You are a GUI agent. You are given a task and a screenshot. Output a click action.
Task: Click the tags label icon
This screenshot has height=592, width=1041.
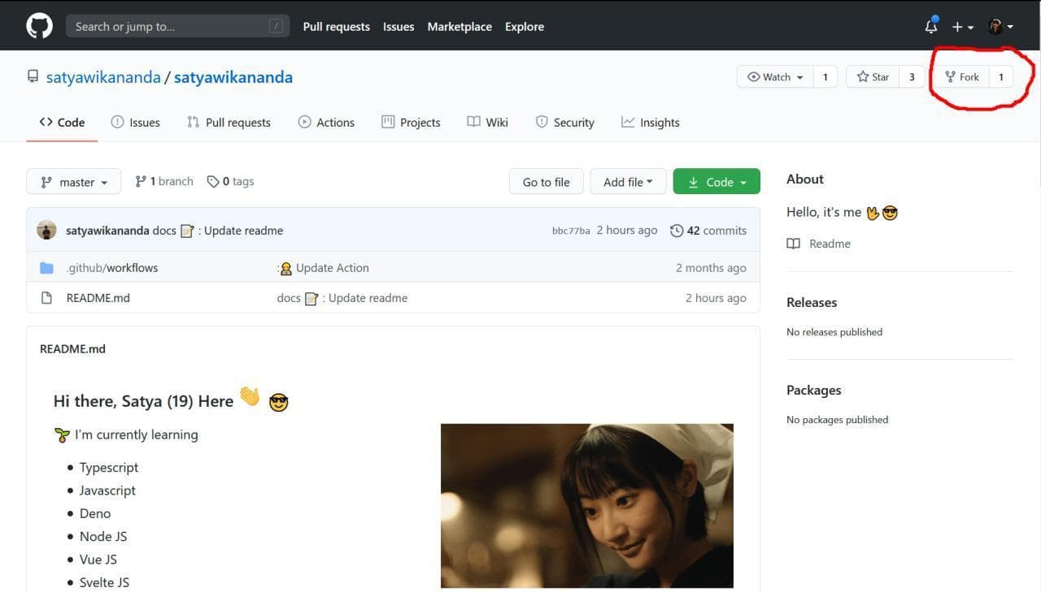tap(213, 182)
